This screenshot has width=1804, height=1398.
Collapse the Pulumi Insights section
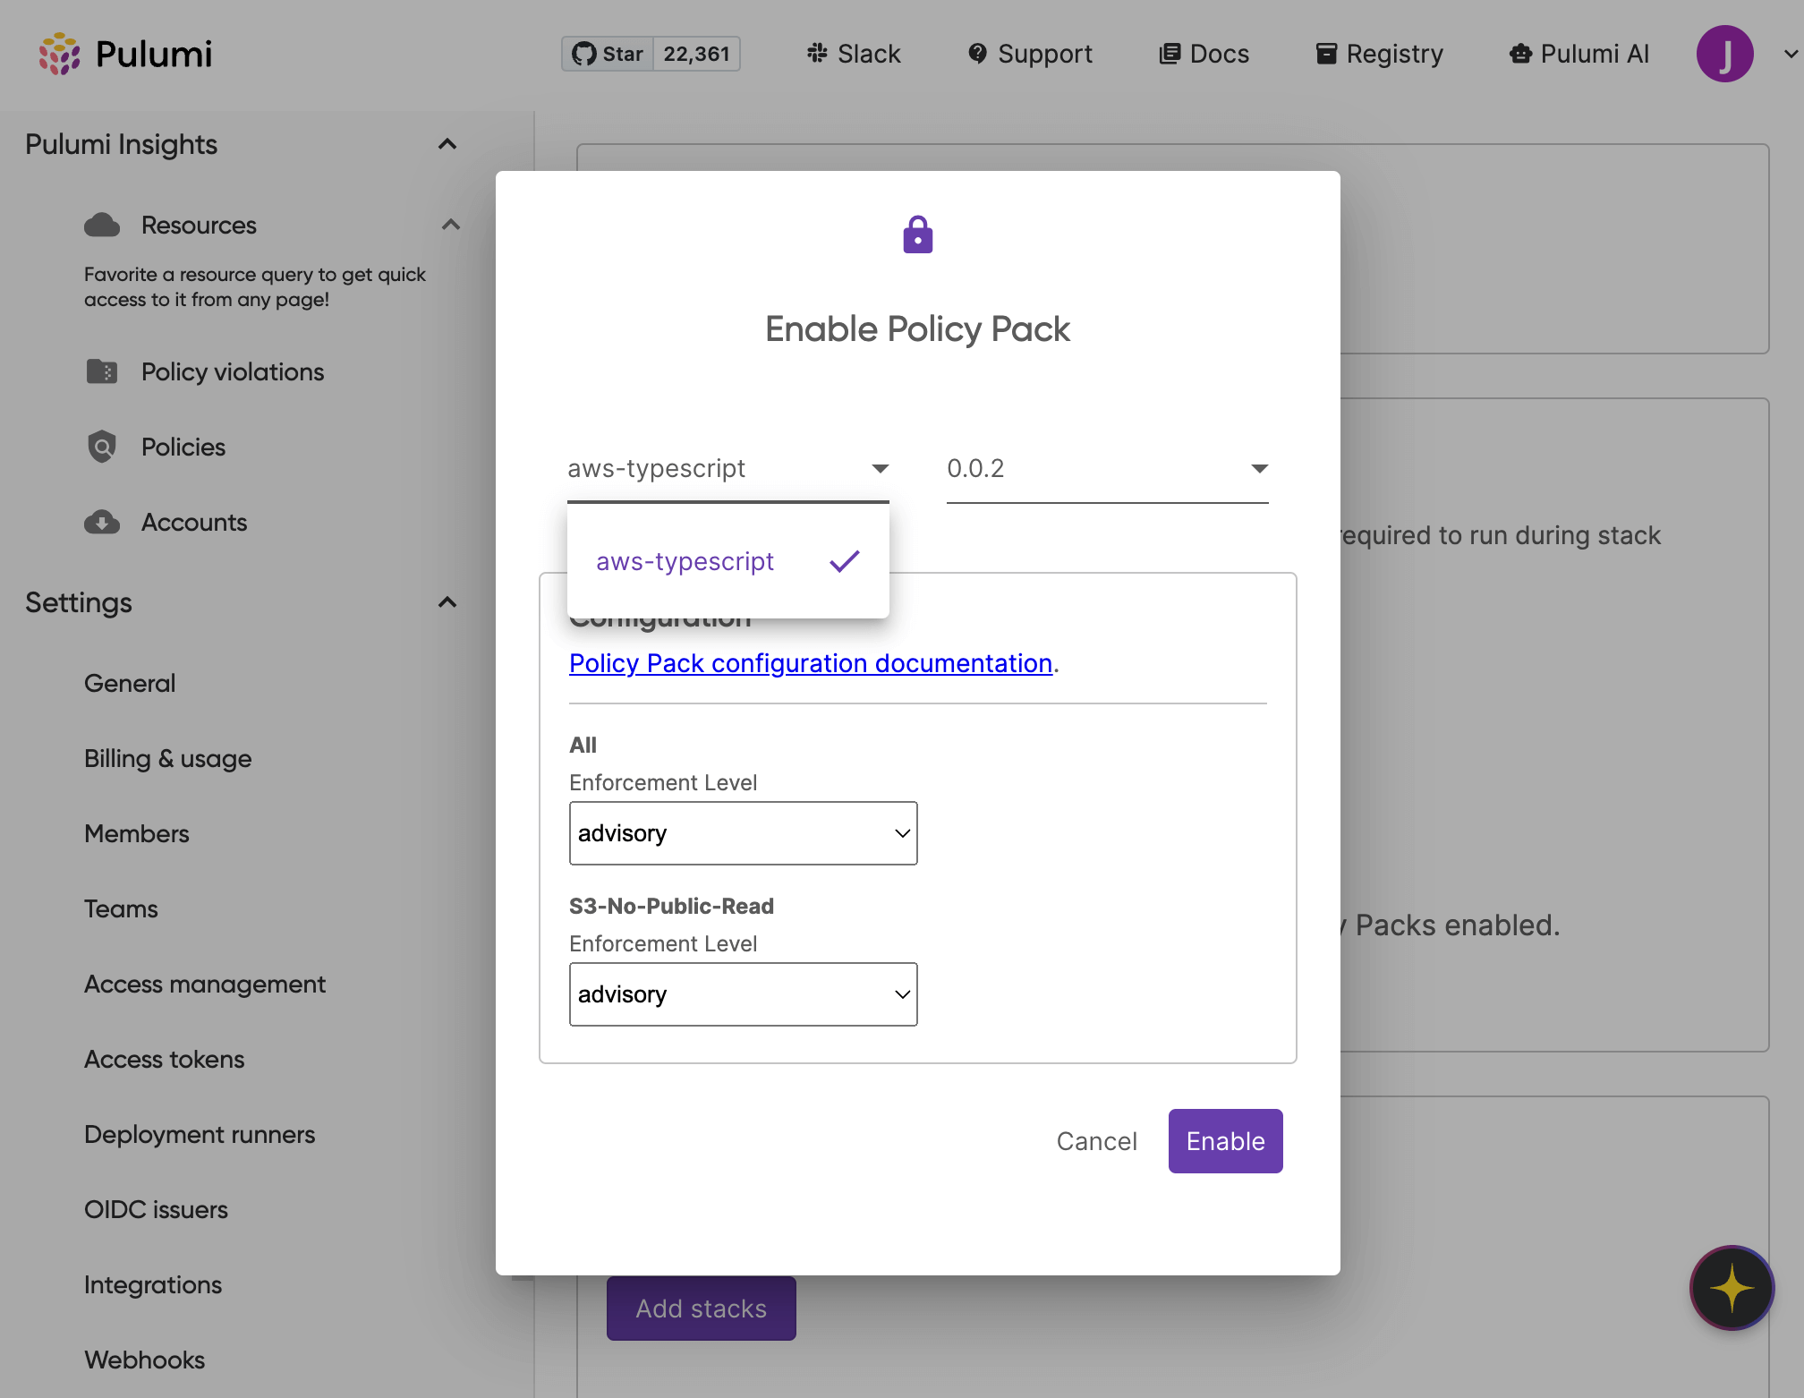click(x=447, y=144)
